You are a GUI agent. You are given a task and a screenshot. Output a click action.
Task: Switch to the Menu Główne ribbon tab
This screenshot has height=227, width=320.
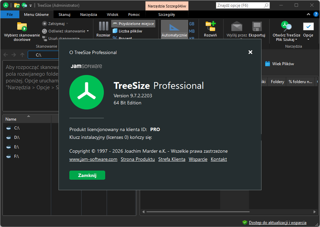(x=36, y=15)
